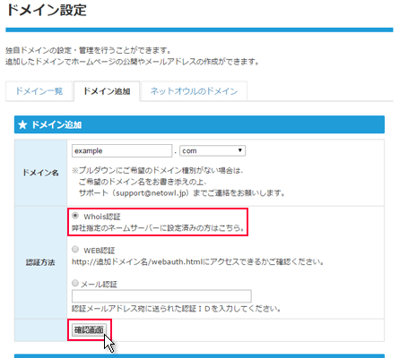The image size is (399, 358).
Task: Click the メール認証 label text
Action: (99, 284)
